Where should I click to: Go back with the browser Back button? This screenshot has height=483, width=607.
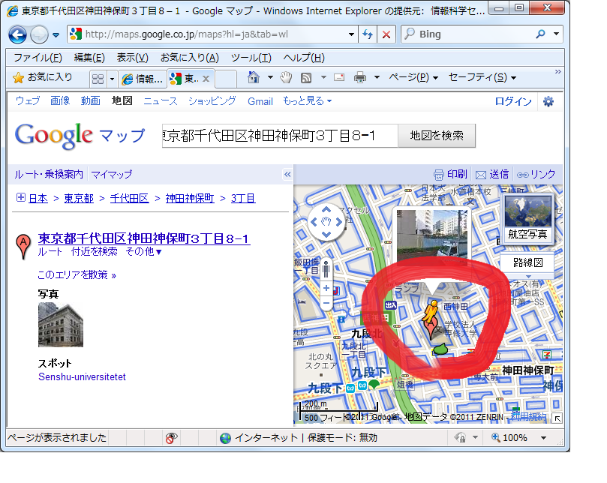click(x=17, y=34)
